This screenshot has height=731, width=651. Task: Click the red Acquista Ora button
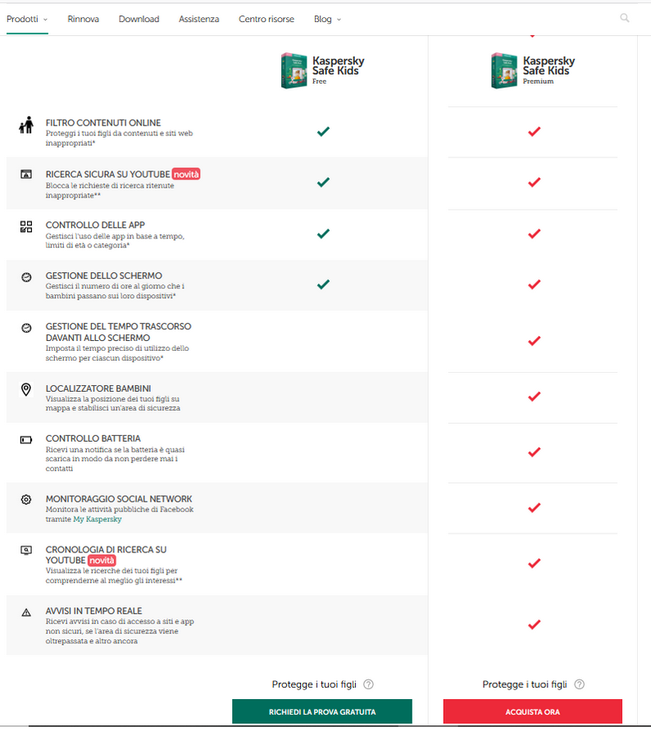coord(533,711)
